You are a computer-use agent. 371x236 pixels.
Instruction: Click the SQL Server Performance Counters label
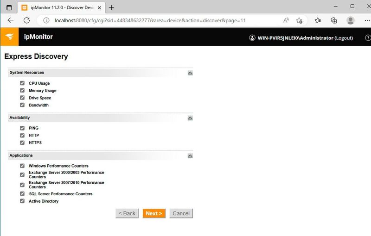tap(61, 194)
